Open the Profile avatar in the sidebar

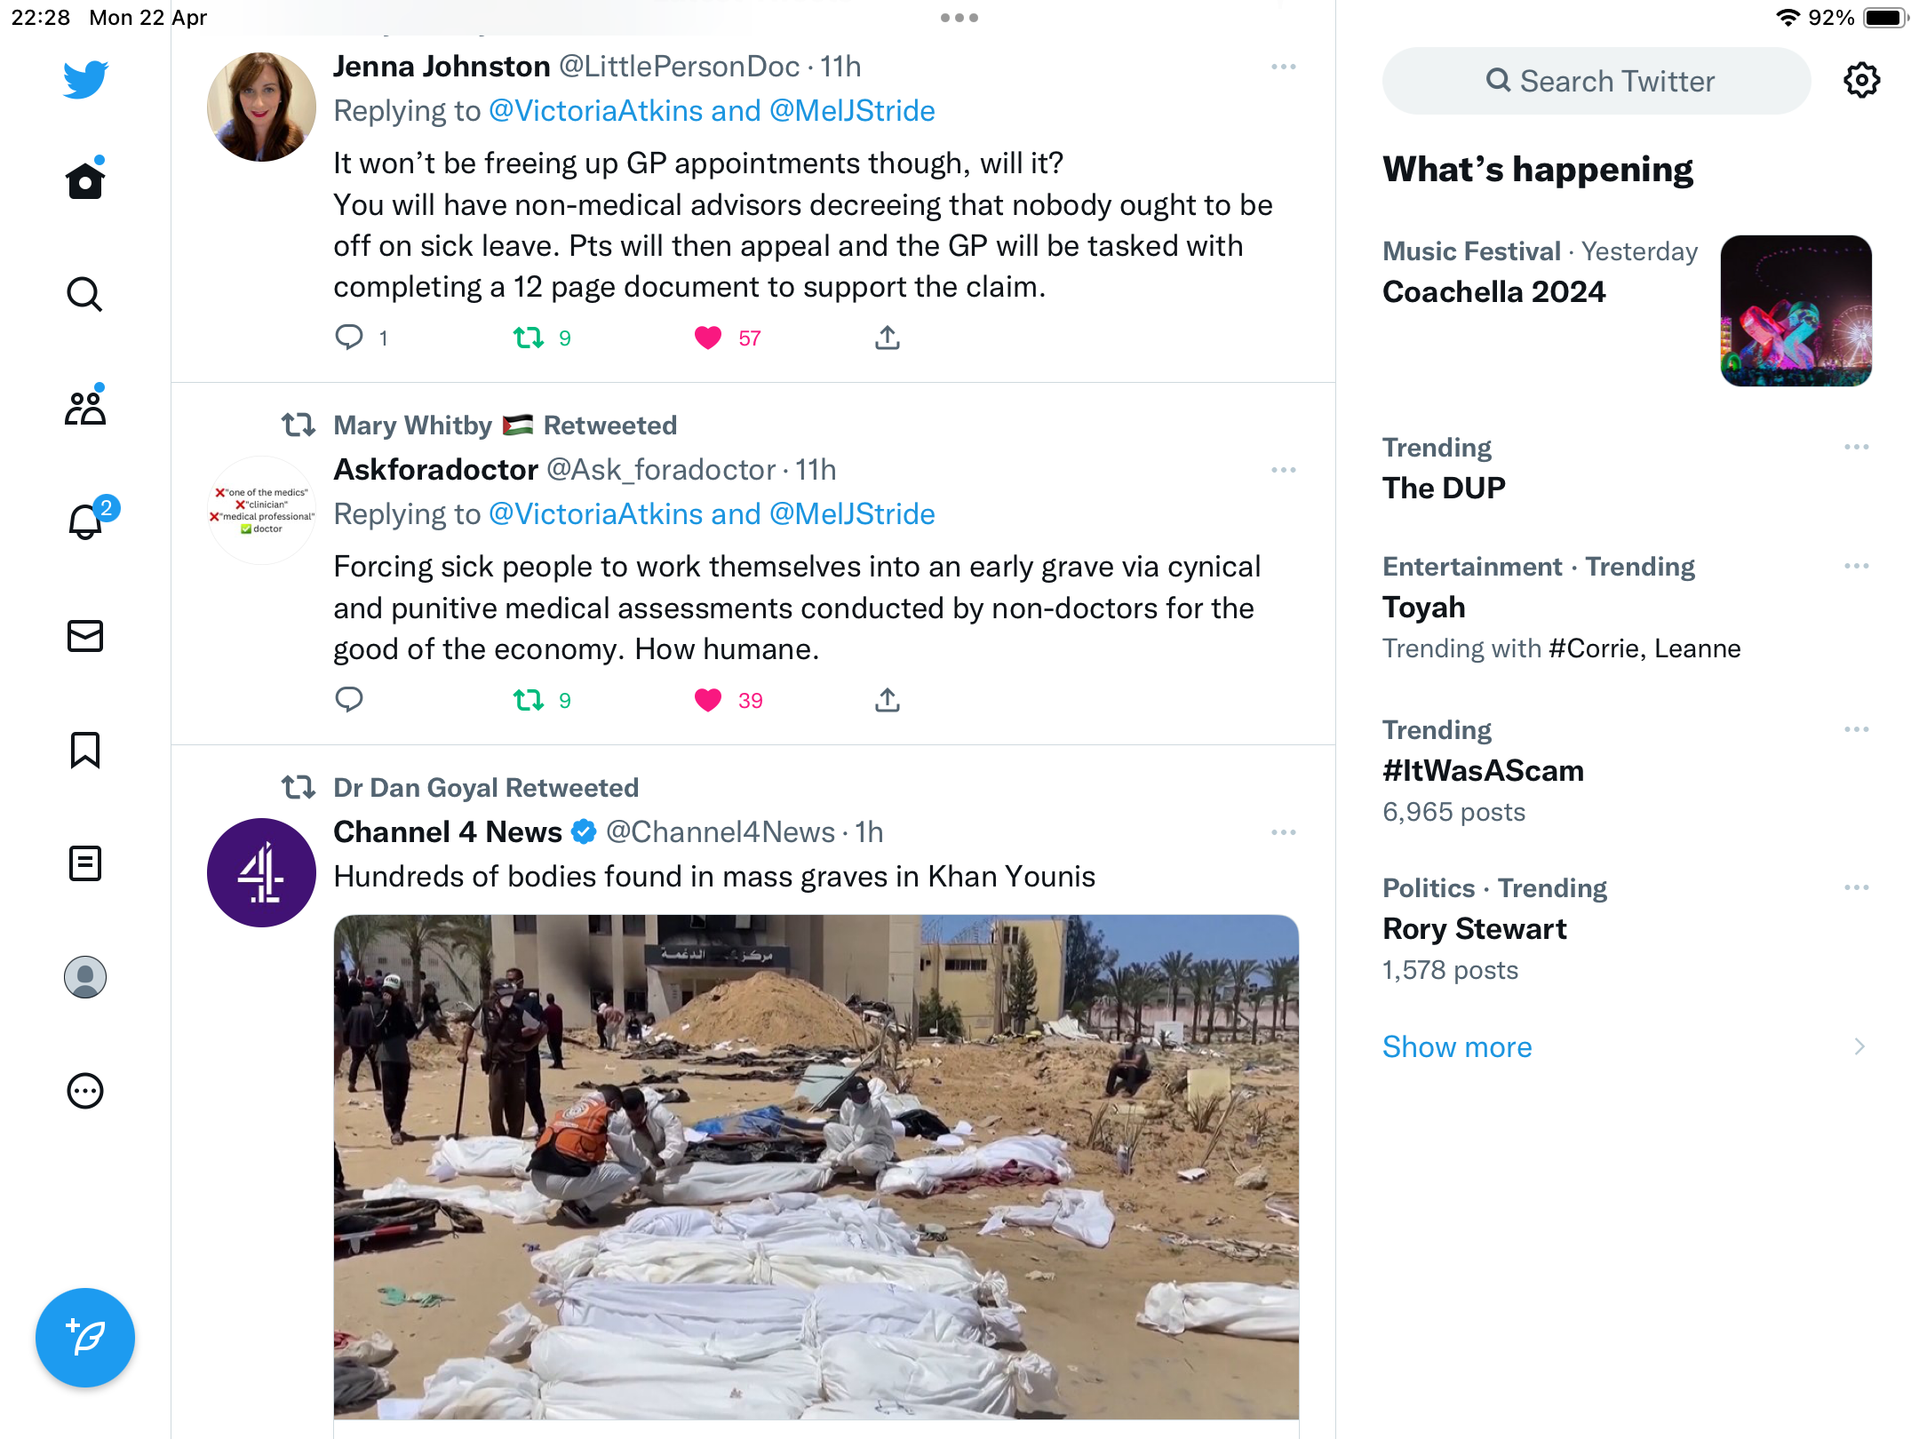[x=85, y=977]
